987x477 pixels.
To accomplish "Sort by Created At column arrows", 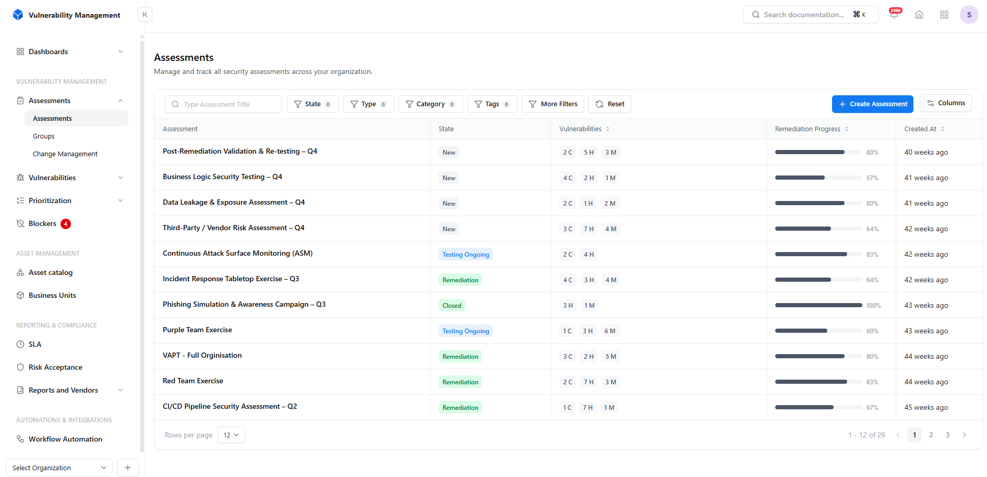I will [x=943, y=129].
